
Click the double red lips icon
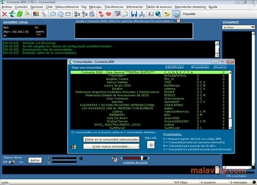pyautogui.click(x=101, y=14)
